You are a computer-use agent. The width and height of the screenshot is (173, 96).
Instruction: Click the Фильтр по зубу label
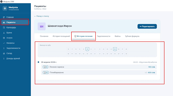pos(45,45)
